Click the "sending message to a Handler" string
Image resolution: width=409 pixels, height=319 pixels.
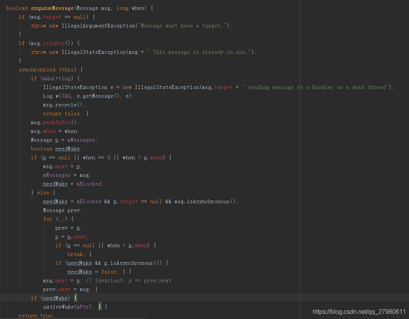click(x=316, y=87)
